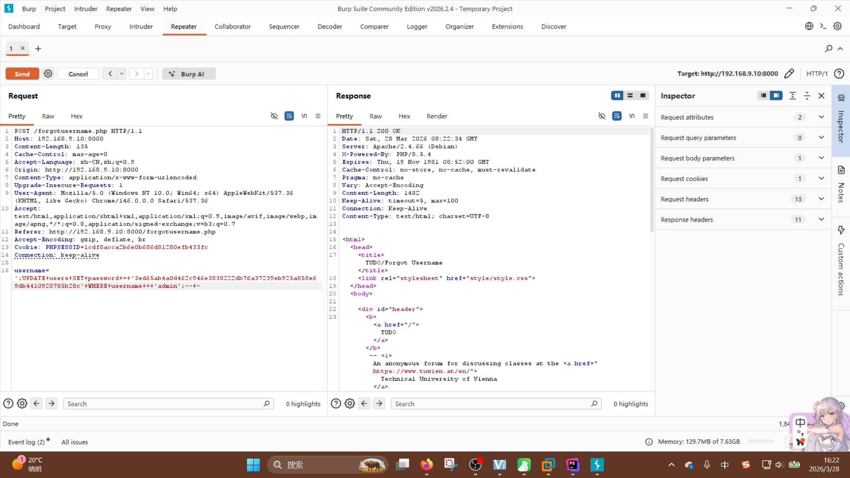Click the edit target pencil icon
Viewport: 850px width, 478px height.
(x=789, y=73)
